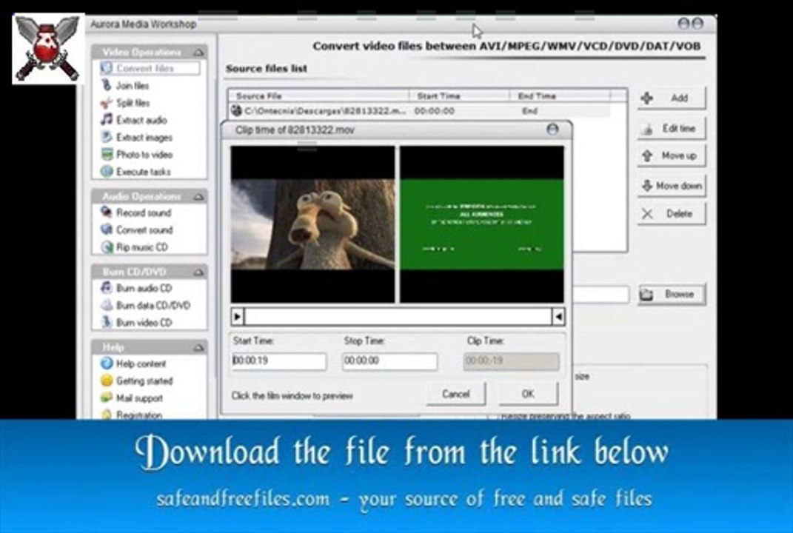This screenshot has height=533, width=793.
Task: Click the start marker on the clip slider
Action: tap(237, 317)
